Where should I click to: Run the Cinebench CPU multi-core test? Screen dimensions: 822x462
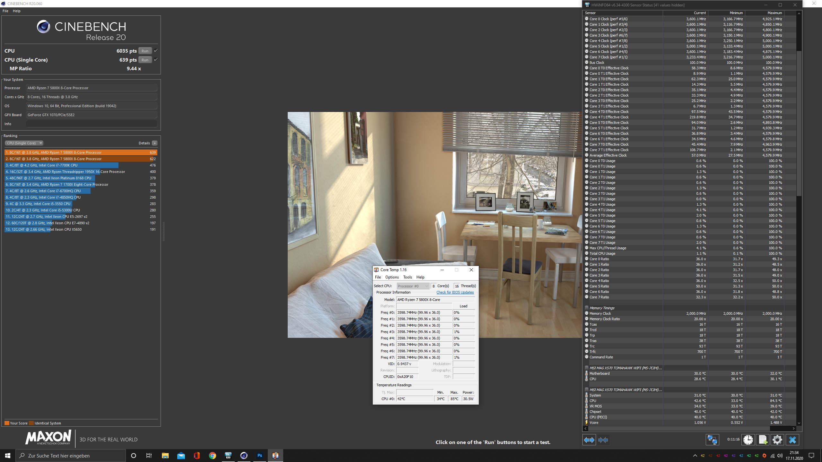(x=145, y=51)
